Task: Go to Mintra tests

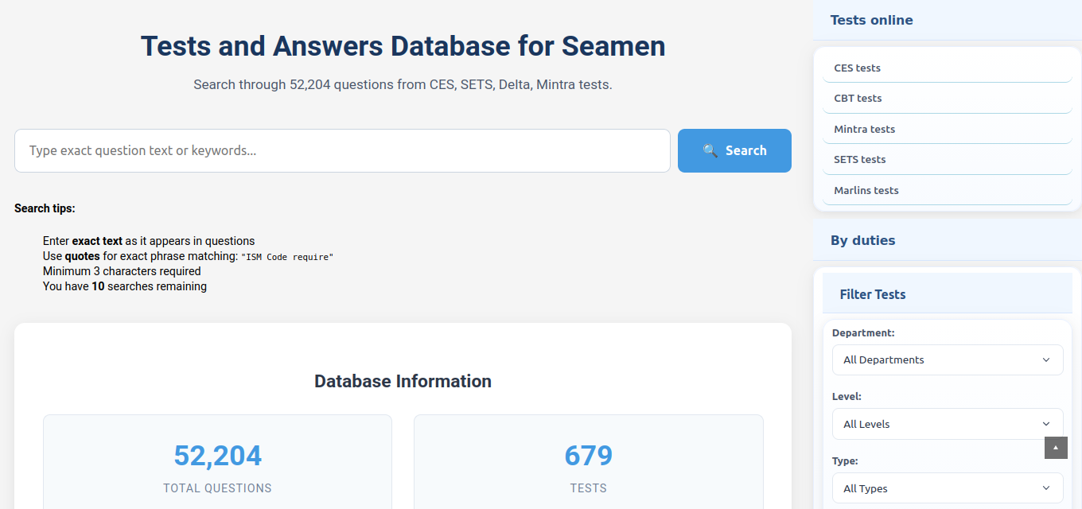Action: coord(864,129)
